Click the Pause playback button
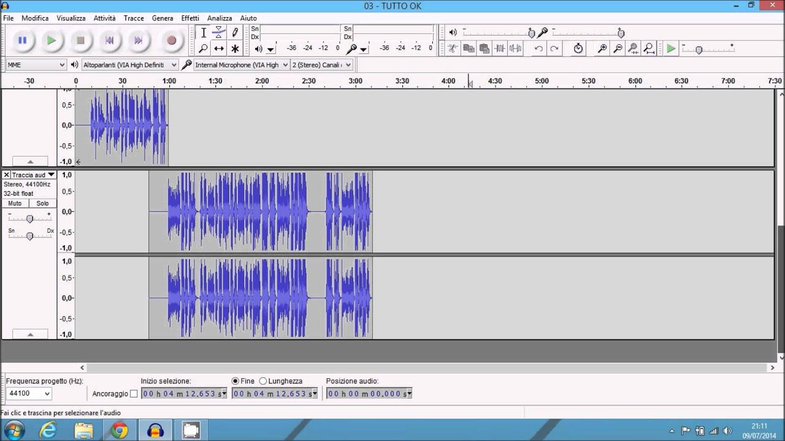The width and height of the screenshot is (785, 441). click(x=22, y=40)
